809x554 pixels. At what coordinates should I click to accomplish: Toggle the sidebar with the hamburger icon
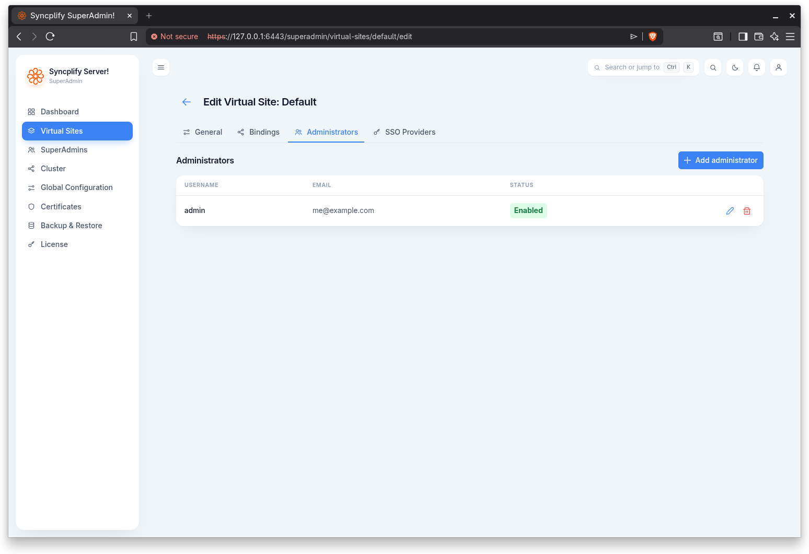point(161,67)
